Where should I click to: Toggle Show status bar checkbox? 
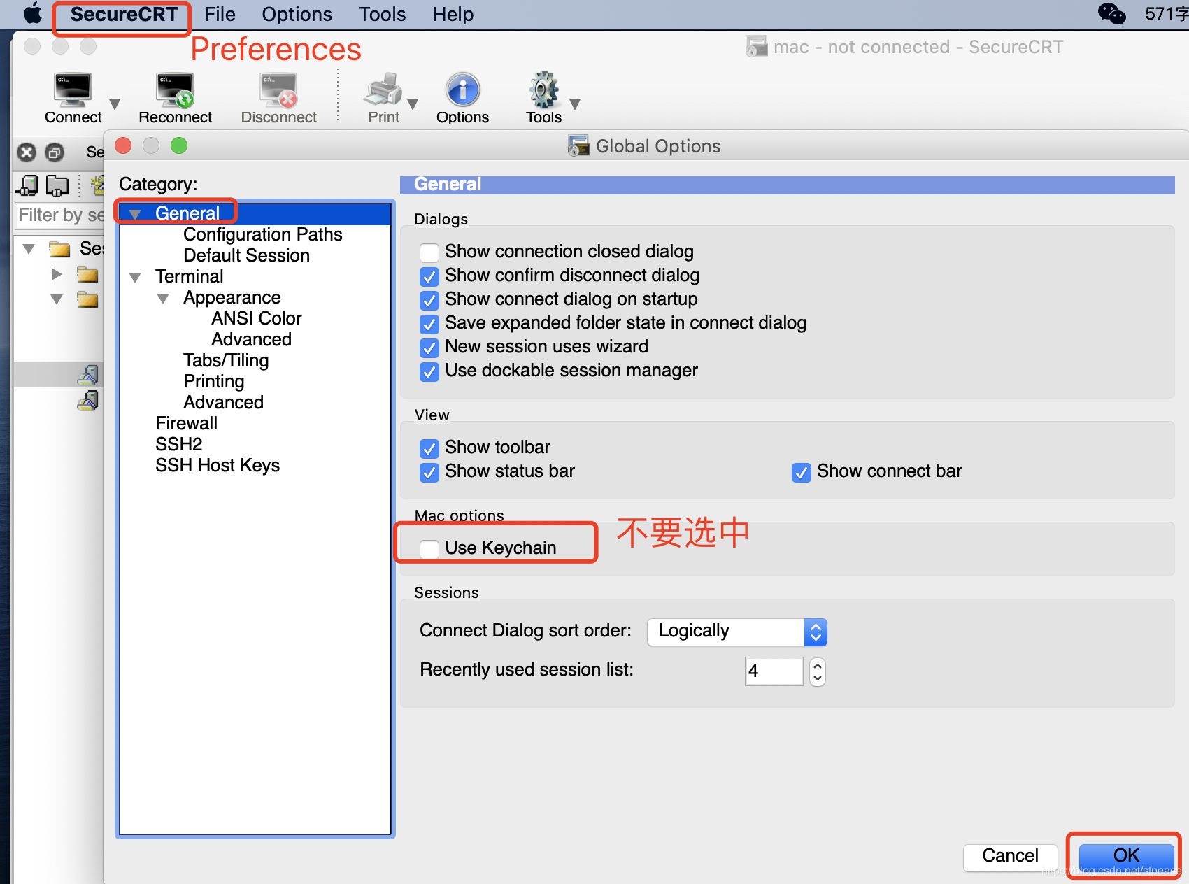(429, 472)
